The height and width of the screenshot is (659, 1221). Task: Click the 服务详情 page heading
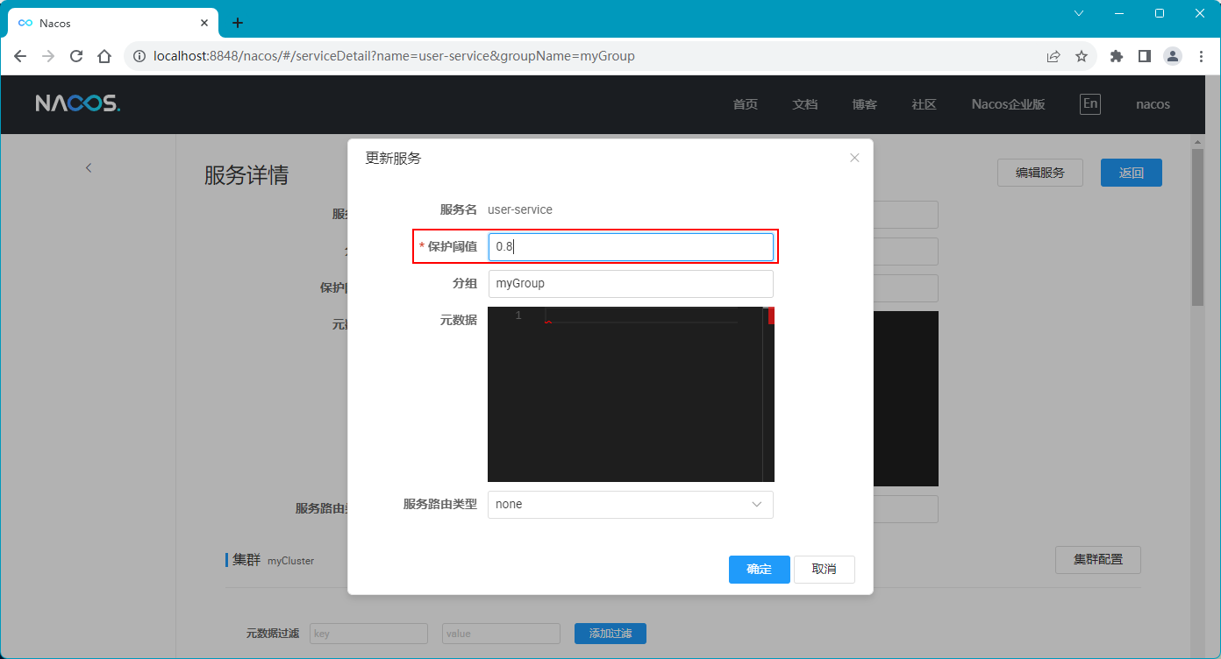click(246, 175)
